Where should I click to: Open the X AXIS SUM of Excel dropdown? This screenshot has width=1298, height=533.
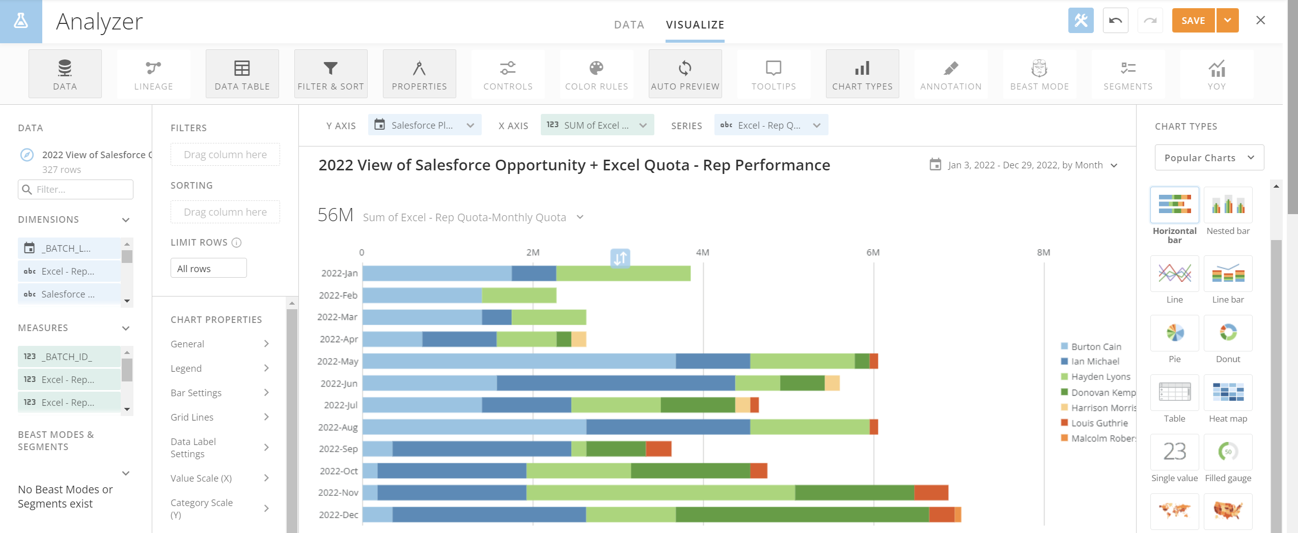tap(597, 125)
